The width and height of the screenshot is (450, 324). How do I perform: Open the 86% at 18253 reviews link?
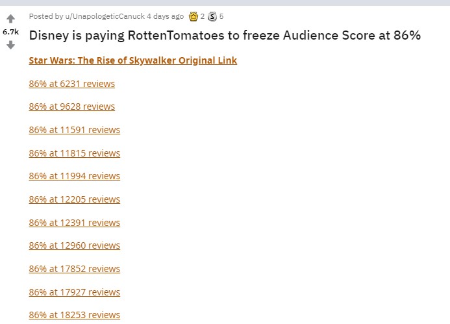[74, 315]
